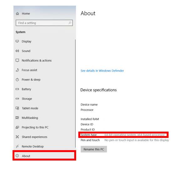The image size is (193, 169).
Task: Click the Battery icon
Action: (17, 89)
